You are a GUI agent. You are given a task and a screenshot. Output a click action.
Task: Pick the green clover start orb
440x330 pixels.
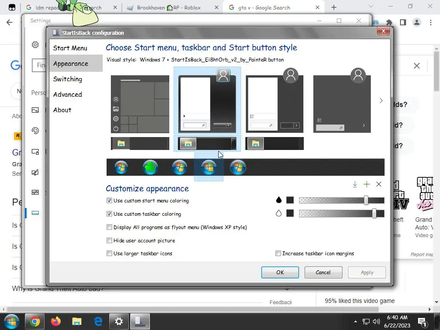[150, 167]
